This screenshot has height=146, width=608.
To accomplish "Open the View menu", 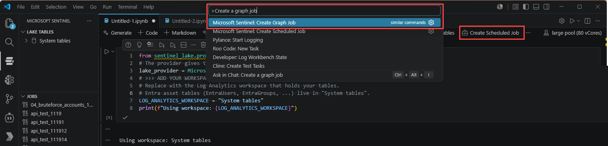I will tap(78, 7).
